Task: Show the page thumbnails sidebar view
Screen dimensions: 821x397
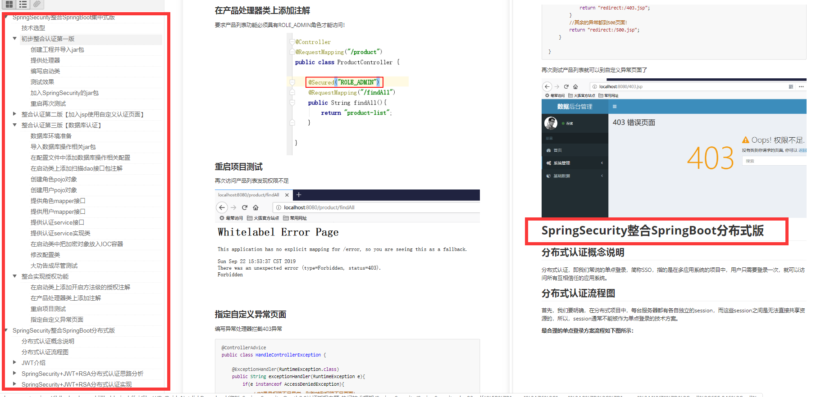Action: 9,5
